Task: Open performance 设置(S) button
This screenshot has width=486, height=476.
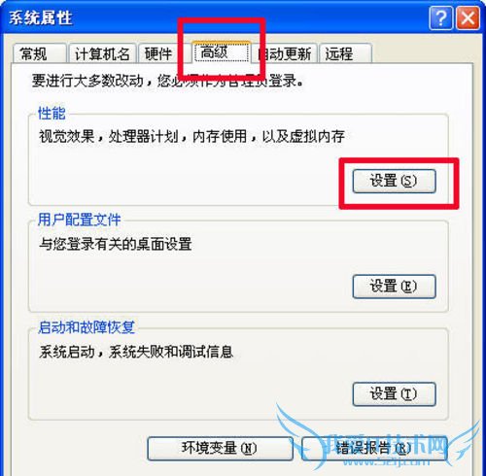Action: click(x=394, y=181)
